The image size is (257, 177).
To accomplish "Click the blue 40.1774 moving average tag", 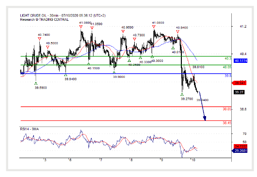I will point(241,61).
